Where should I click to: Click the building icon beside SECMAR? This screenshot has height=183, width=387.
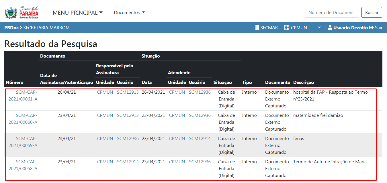(257, 28)
